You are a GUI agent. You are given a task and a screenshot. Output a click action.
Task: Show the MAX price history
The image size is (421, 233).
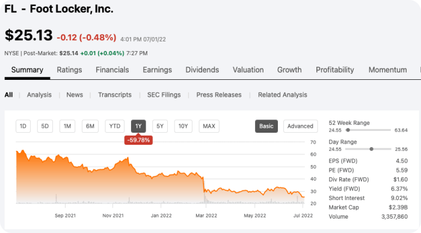pos(209,126)
